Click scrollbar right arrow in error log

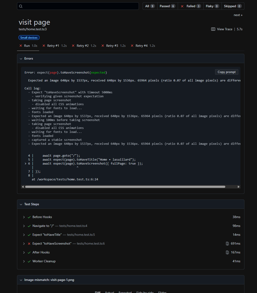238,187
